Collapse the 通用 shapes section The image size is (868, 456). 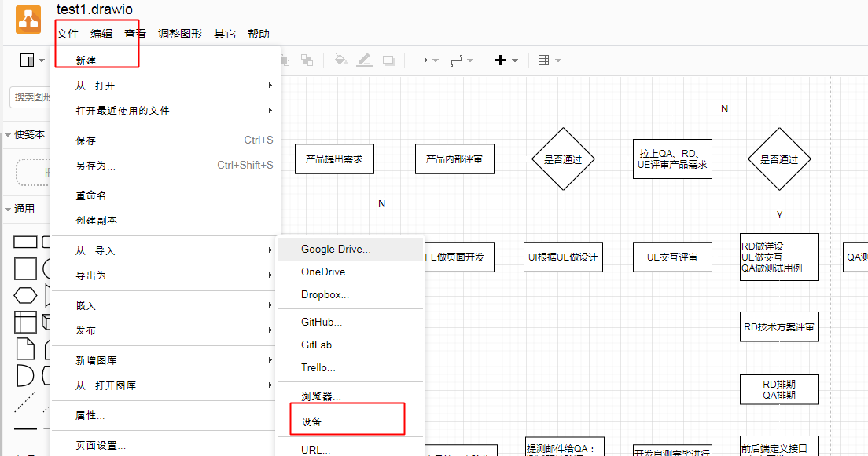[8, 209]
